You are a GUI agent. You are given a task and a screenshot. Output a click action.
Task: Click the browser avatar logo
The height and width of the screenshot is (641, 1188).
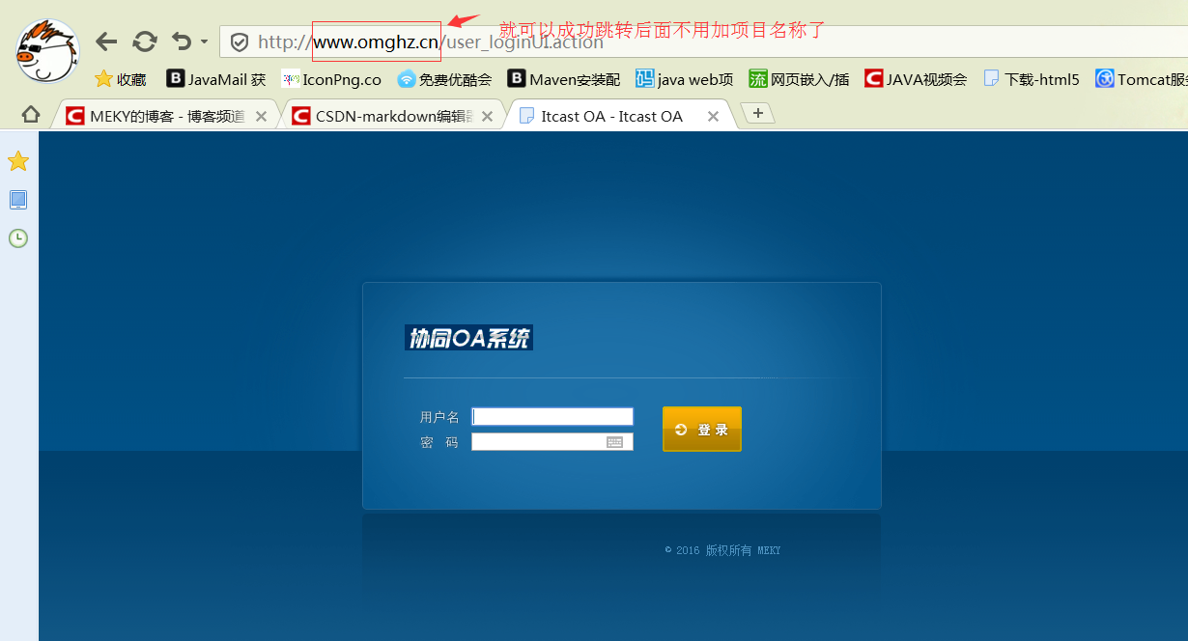[47, 50]
